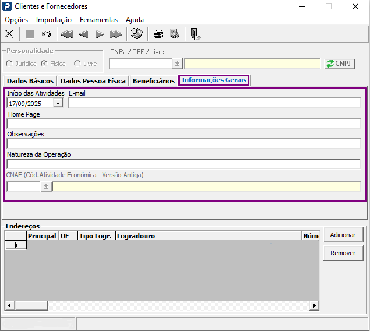Screen dimensions: 370x331
Task: Open the Ferramentas menu
Action: pyautogui.click(x=98, y=20)
